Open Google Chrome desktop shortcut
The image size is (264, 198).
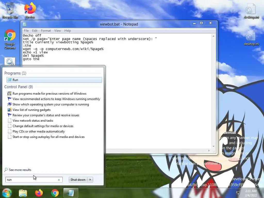(10, 39)
